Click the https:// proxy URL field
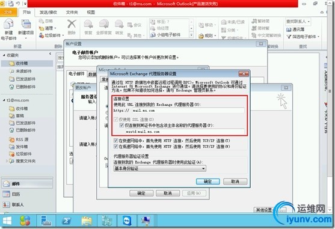The height and width of the screenshot is (229, 335). pyautogui.click(x=188, y=111)
